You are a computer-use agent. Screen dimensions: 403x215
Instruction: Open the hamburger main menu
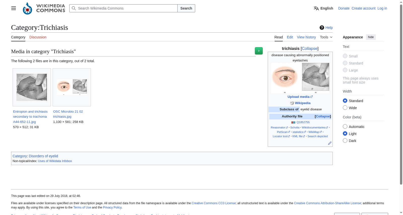coord(14,8)
